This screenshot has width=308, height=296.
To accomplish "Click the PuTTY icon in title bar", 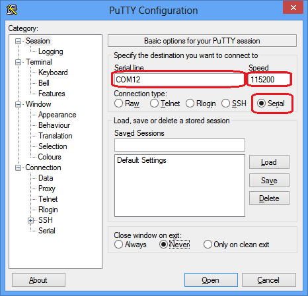I will (12, 10).
